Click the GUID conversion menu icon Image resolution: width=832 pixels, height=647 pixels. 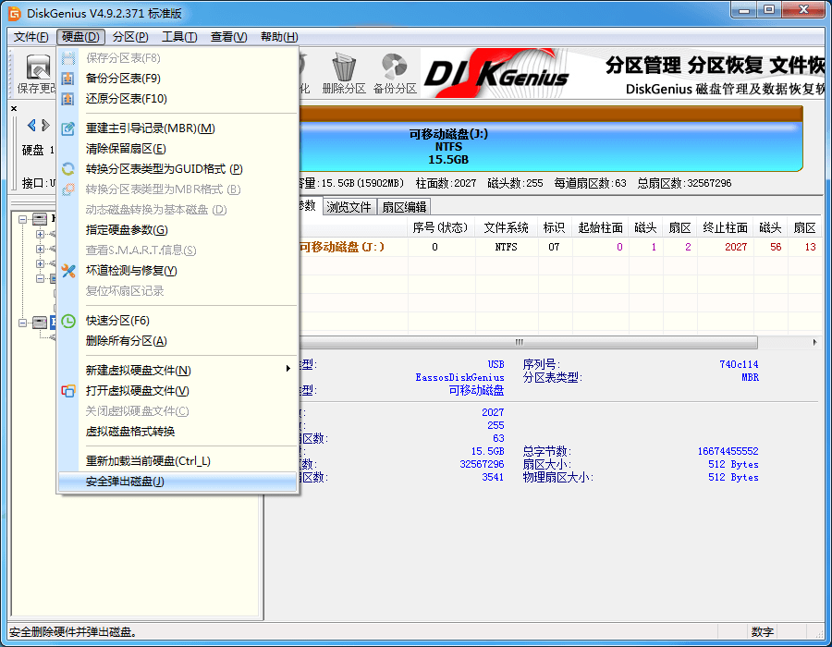pyautogui.click(x=67, y=169)
